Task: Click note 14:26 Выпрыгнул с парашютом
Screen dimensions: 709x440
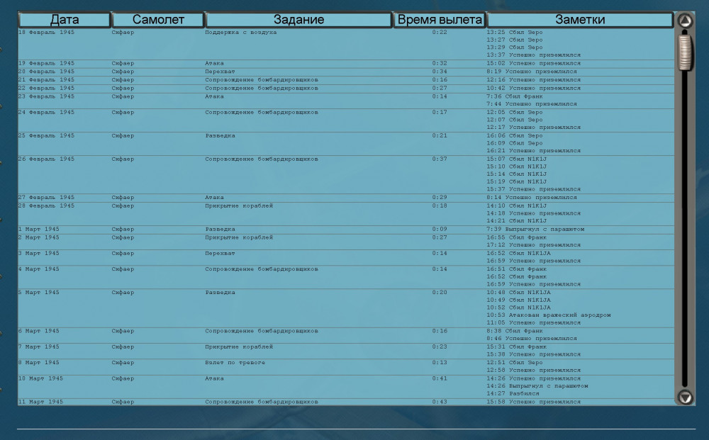Action: [x=537, y=386]
